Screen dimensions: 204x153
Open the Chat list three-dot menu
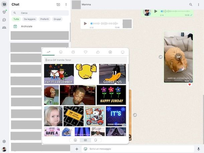(66, 5)
